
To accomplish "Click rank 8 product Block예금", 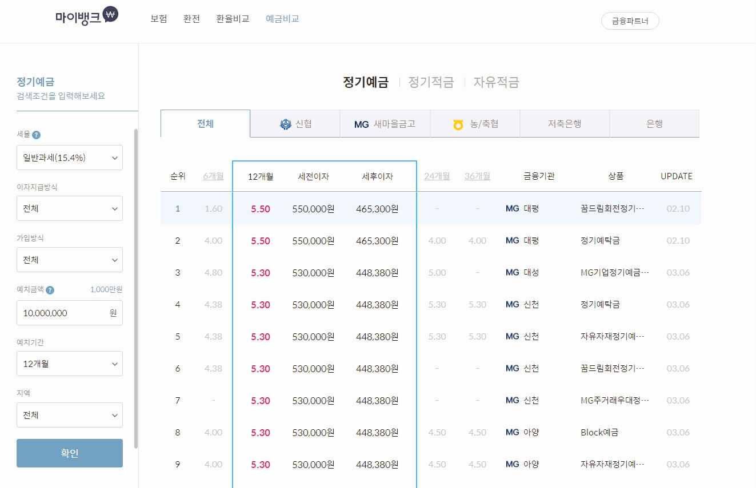I will pyautogui.click(x=599, y=432).
